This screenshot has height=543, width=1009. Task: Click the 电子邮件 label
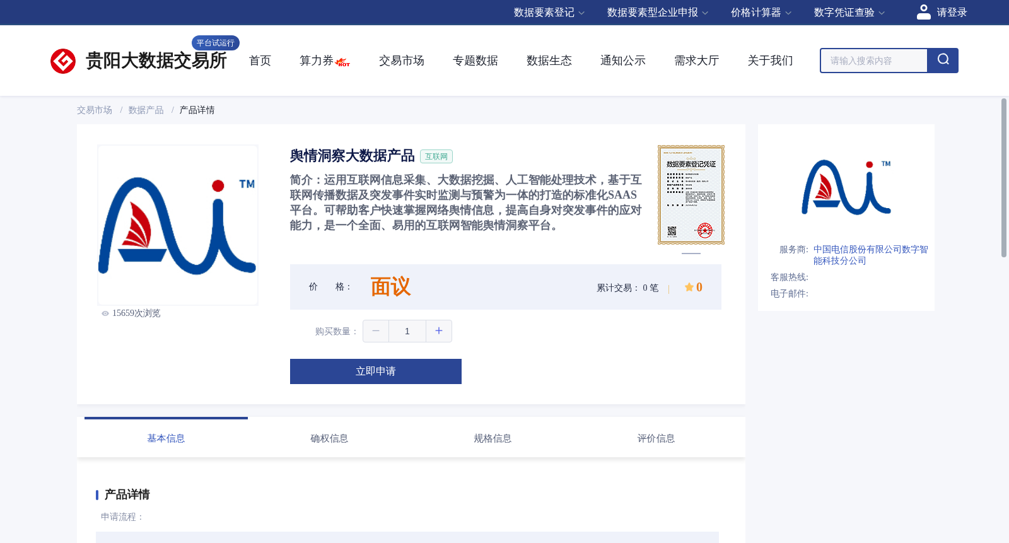pyautogui.click(x=790, y=294)
